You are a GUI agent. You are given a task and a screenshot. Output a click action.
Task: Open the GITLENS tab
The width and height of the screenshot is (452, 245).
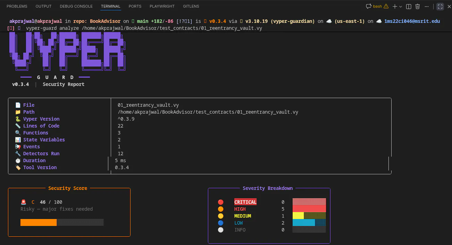coord(191,6)
